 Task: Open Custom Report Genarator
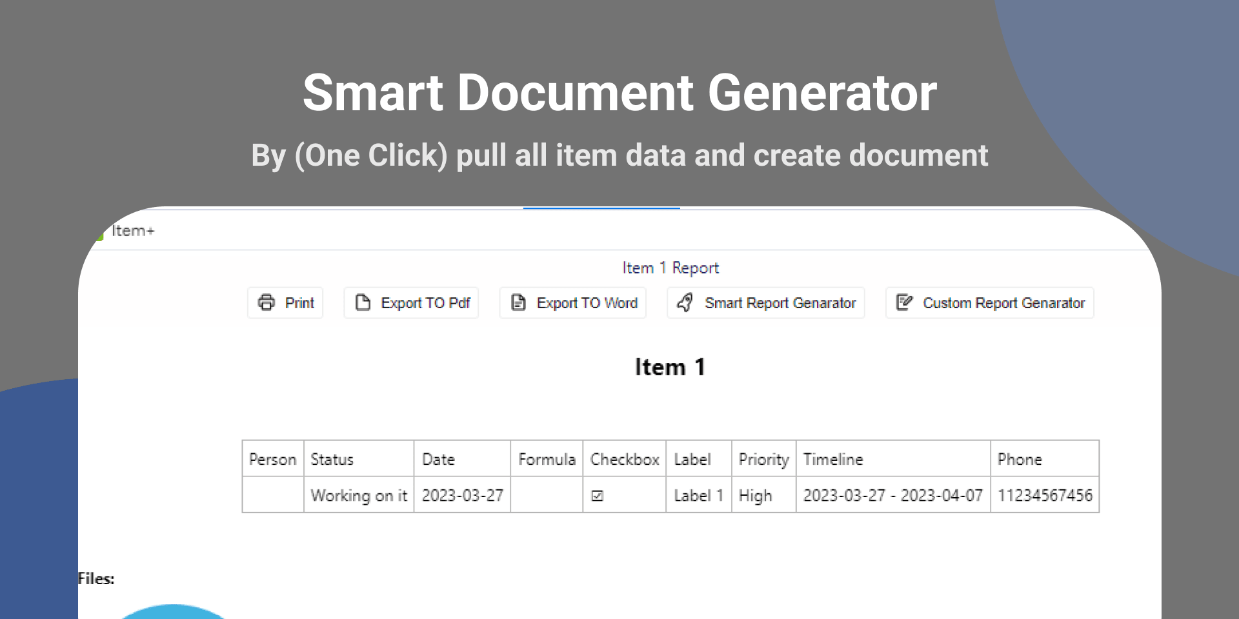[990, 303]
